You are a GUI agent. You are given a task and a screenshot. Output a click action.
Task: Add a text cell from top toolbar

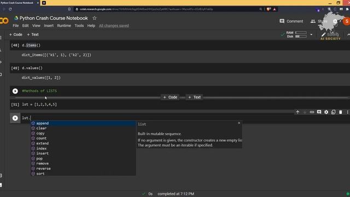pos(33,34)
